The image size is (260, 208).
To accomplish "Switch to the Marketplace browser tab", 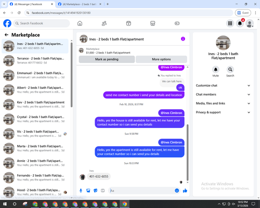I will 80,4.
